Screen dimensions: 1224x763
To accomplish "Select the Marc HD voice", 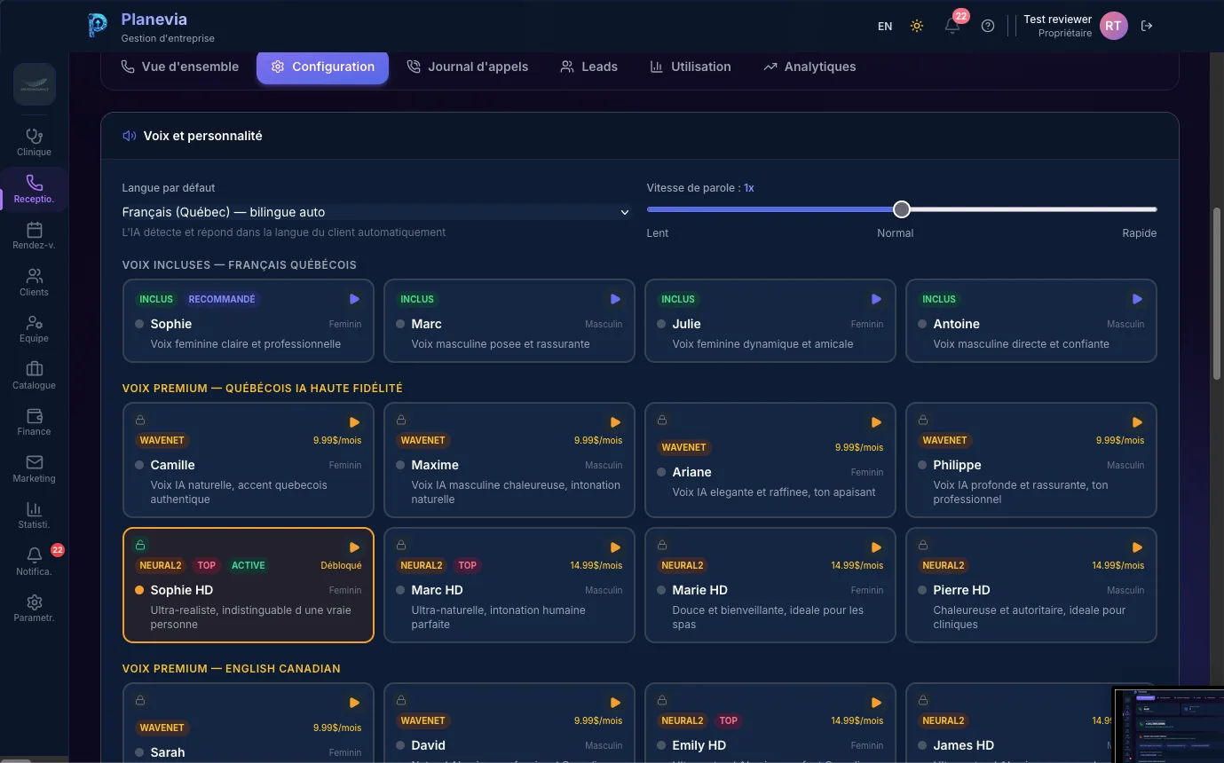I will tap(509, 586).
